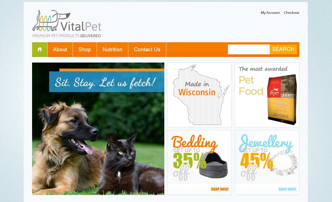Click SHOP NOW under Jewellery offer
Image resolution: width=332 pixels, height=202 pixels.
point(287,189)
